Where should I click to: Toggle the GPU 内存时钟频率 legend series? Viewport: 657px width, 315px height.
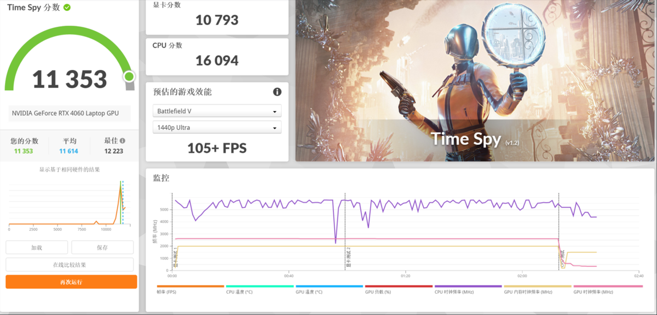[538, 286]
